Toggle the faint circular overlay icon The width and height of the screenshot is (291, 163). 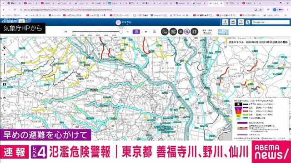(5, 91)
